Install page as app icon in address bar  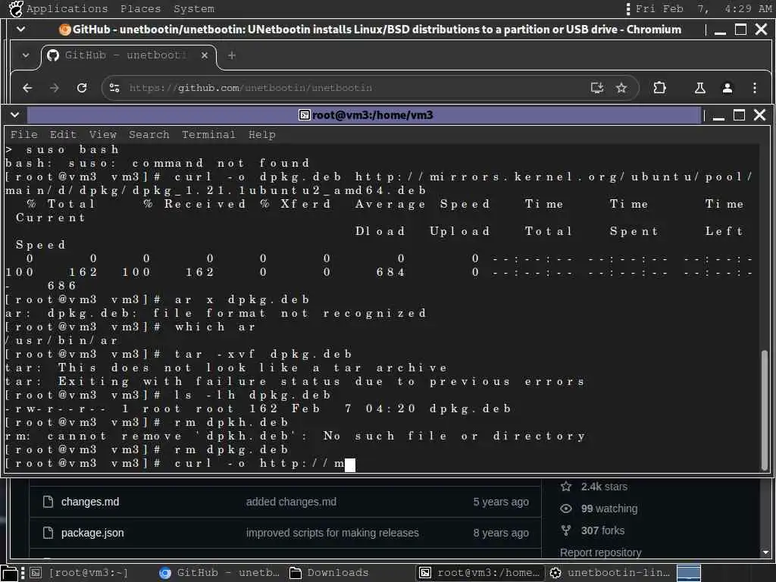point(597,88)
